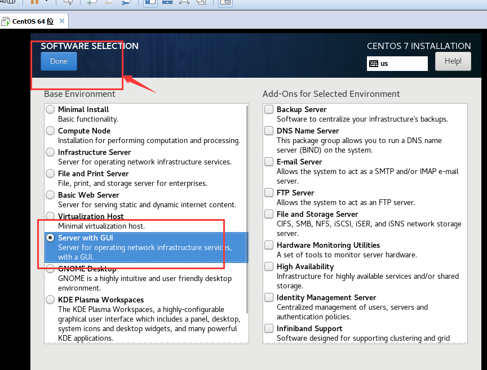Click the E-mail Server label

click(x=299, y=162)
